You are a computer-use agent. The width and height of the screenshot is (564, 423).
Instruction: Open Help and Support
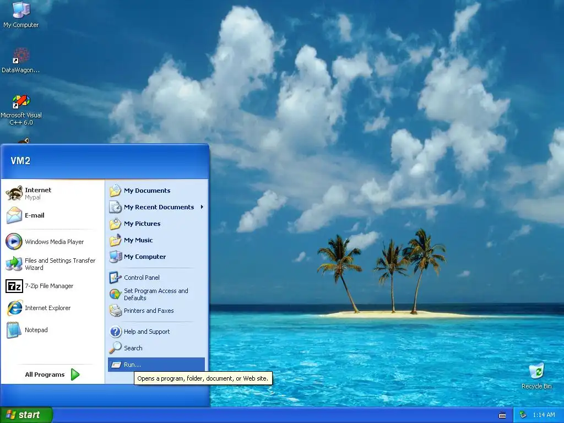156,331
